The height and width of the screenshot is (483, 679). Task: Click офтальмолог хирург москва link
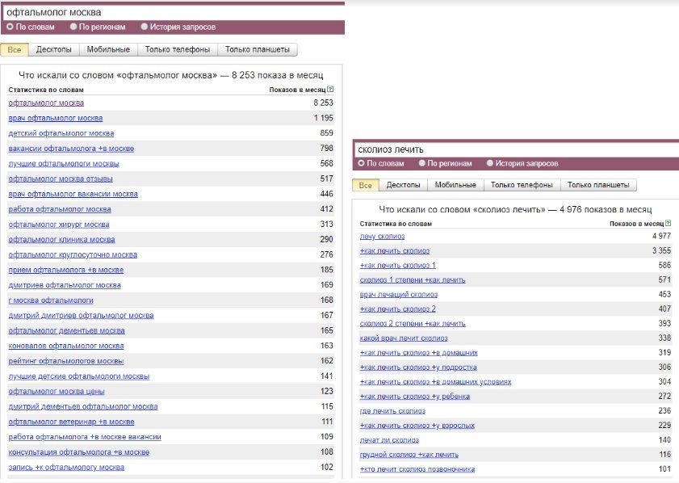59,225
